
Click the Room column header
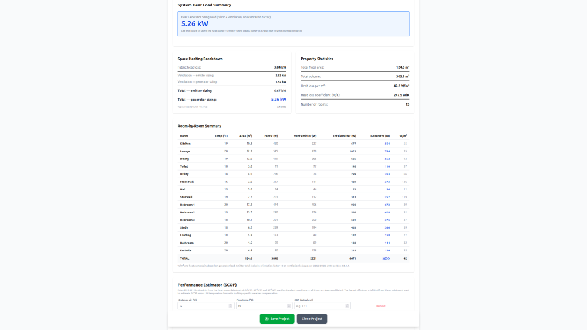(184, 136)
